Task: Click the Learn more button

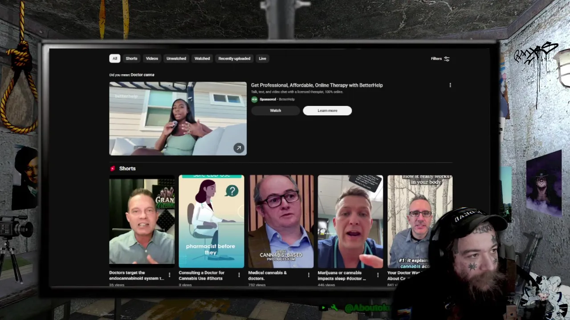Action: point(327,111)
